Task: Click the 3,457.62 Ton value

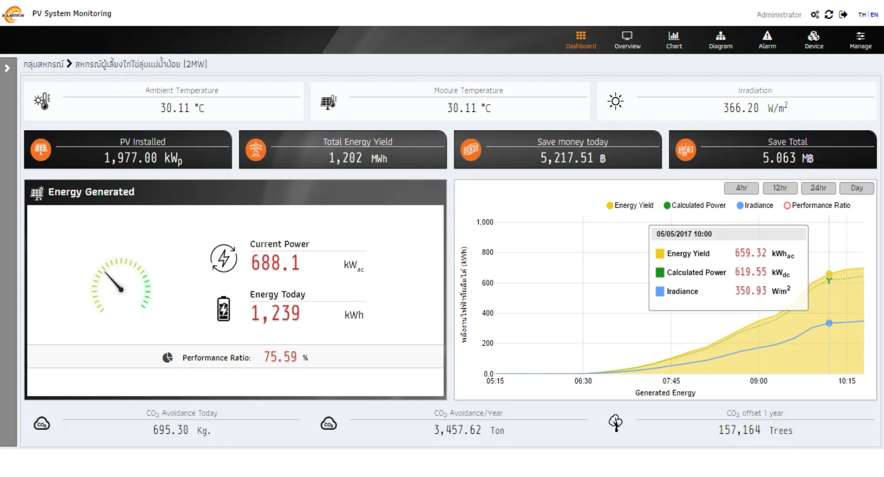Action: coord(469,430)
